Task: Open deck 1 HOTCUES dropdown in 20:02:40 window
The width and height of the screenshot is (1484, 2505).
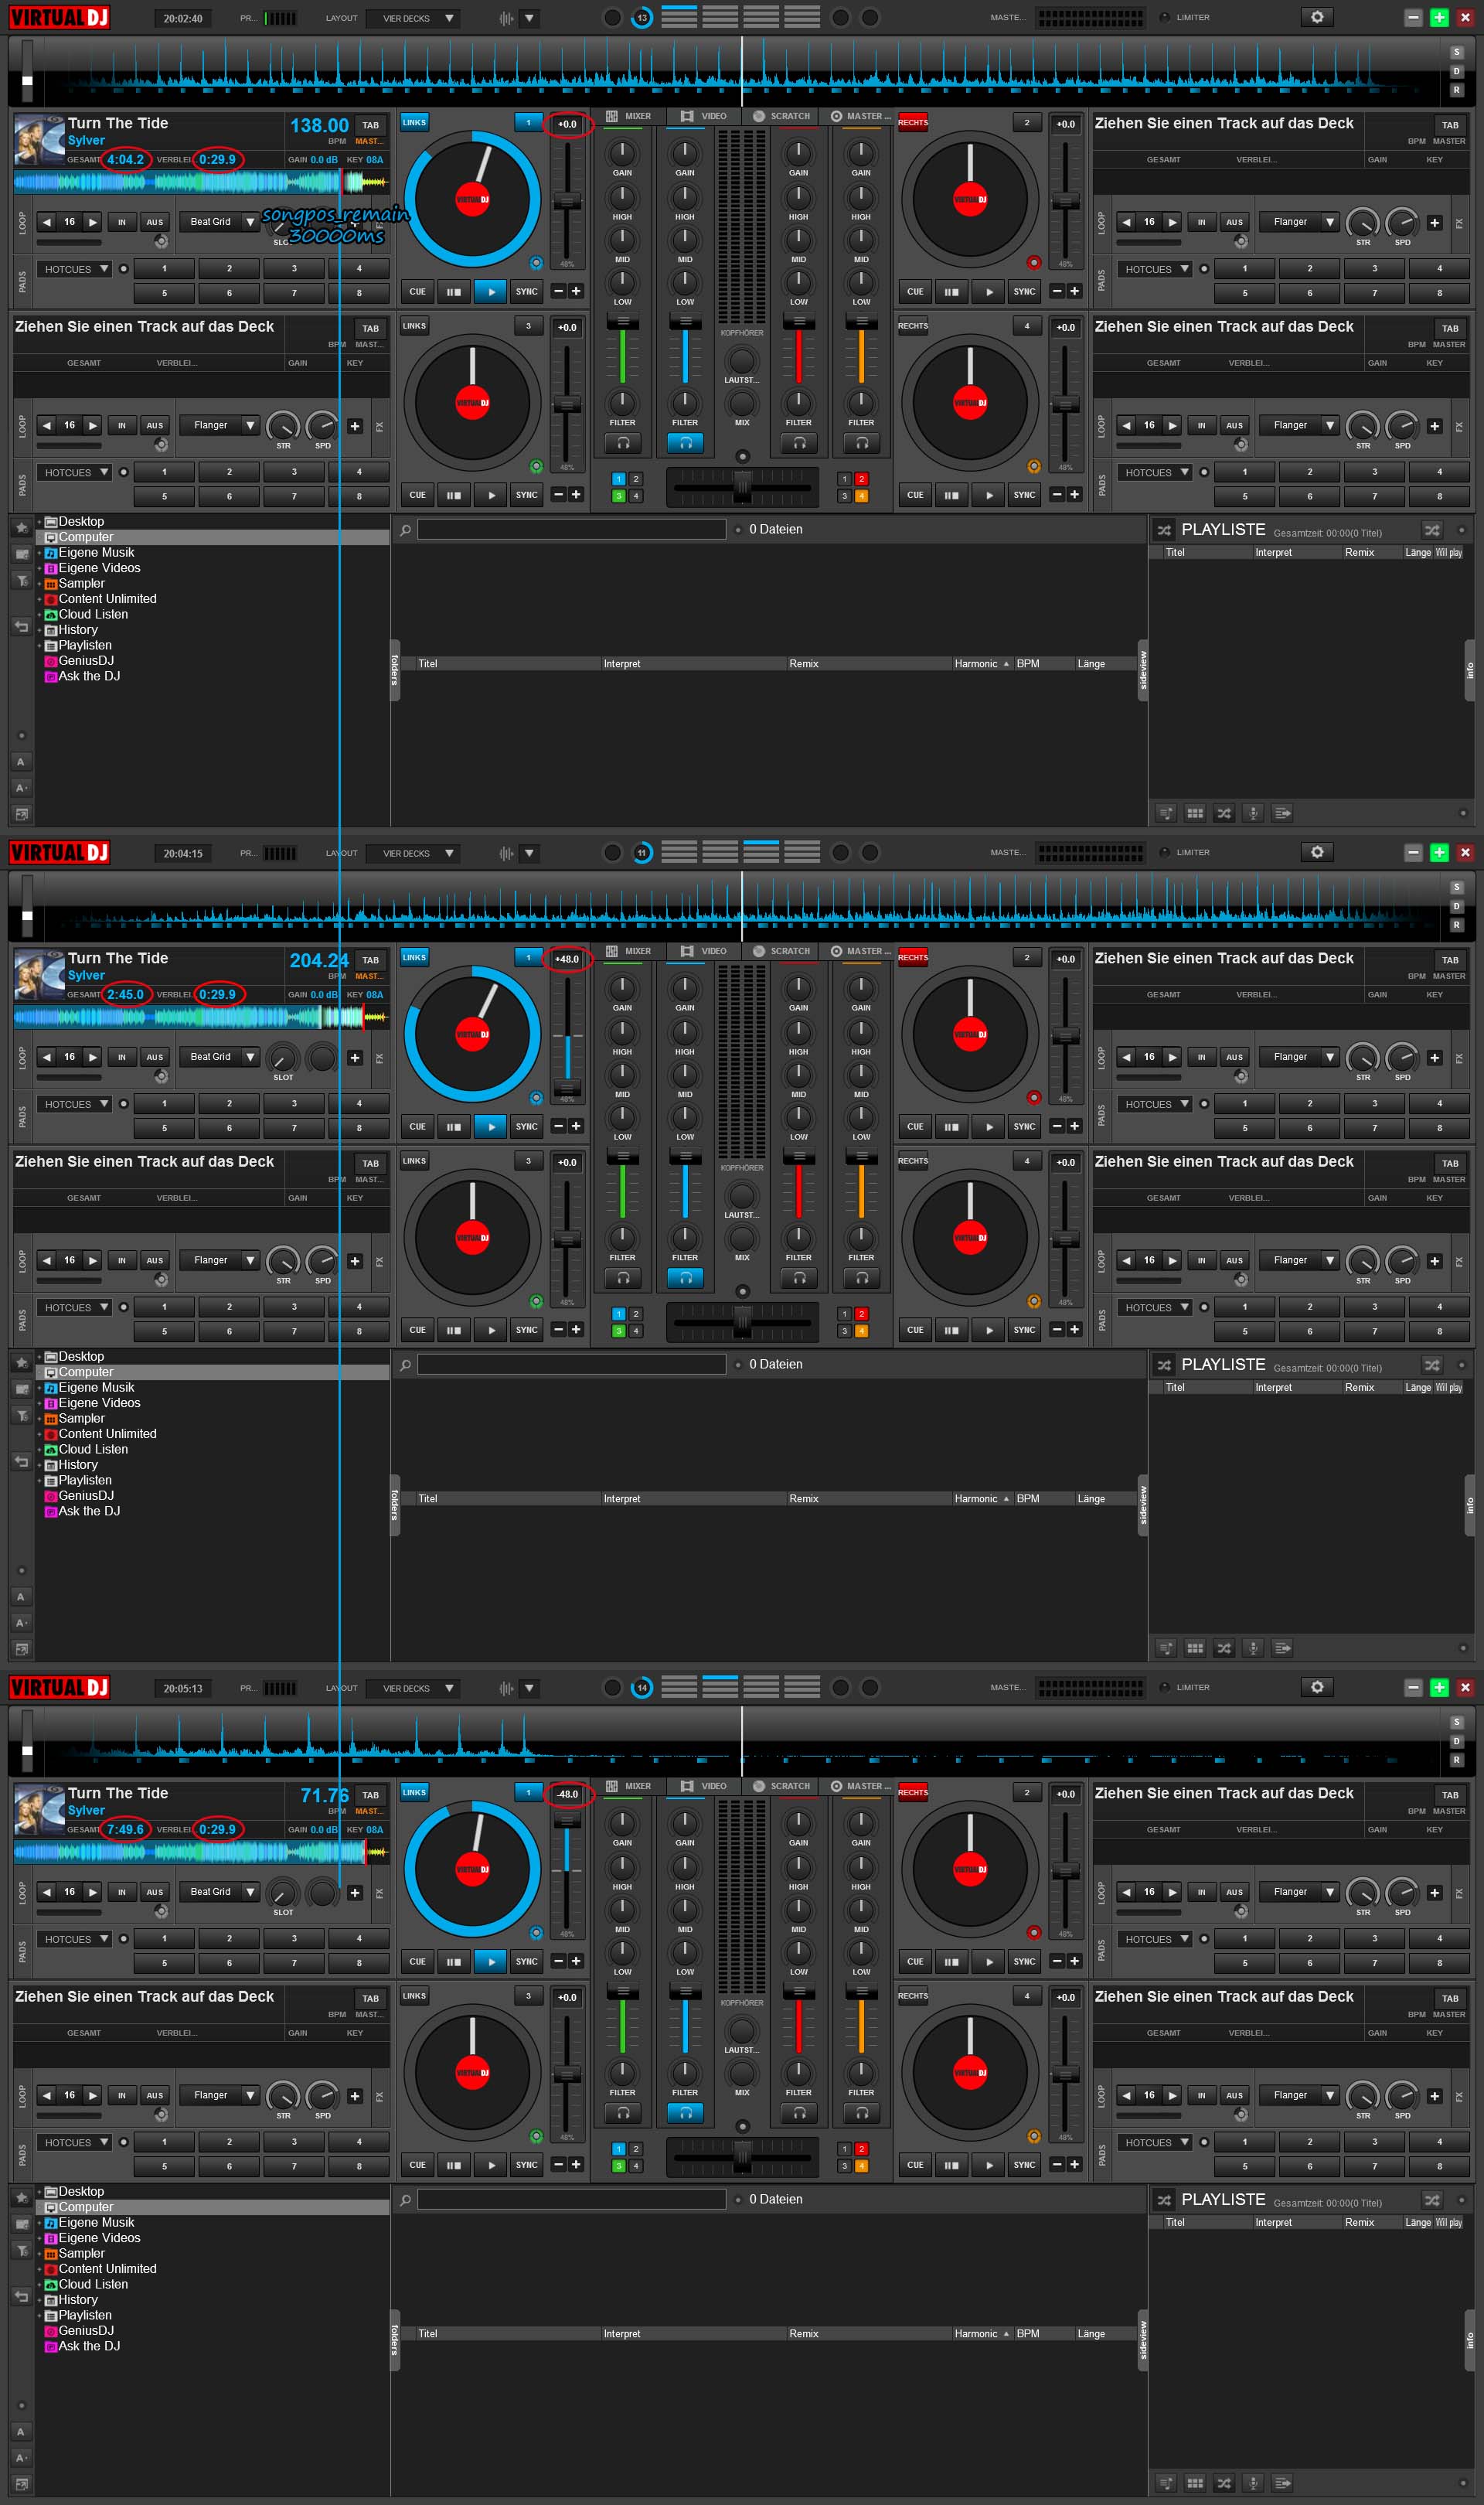Action: coord(76,269)
